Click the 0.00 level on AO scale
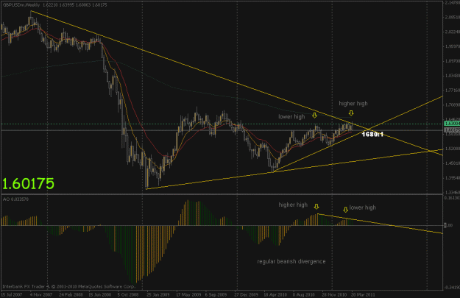This screenshot has width=460, height=298. 448,225
